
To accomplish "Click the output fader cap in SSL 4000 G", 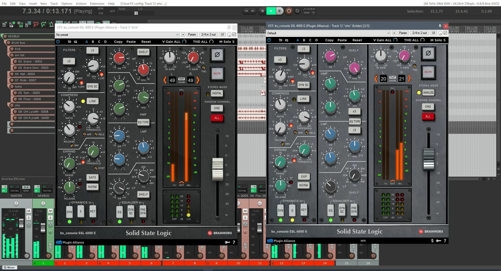I will 428,159.
